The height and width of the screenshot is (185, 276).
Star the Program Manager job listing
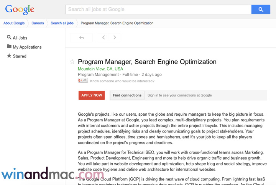72,62
